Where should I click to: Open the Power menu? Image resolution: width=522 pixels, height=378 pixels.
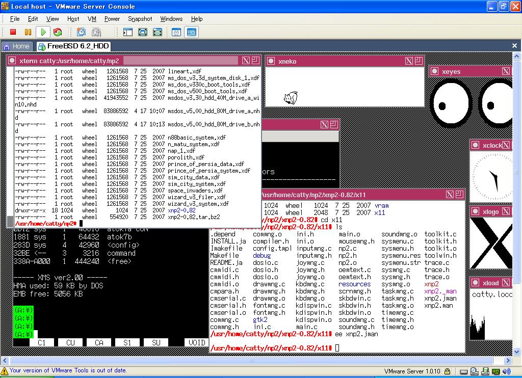click(112, 19)
